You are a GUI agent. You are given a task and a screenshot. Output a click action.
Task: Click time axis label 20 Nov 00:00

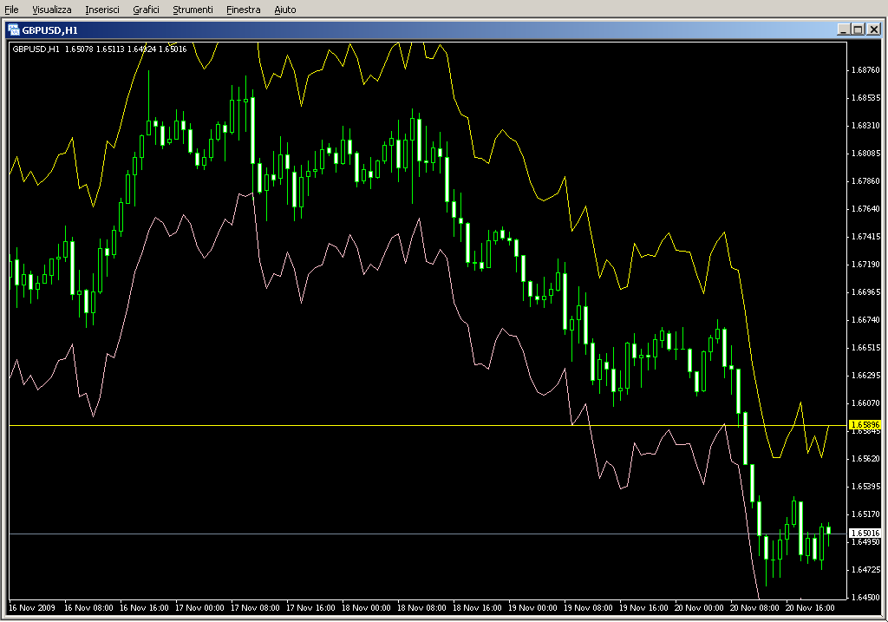click(x=699, y=608)
